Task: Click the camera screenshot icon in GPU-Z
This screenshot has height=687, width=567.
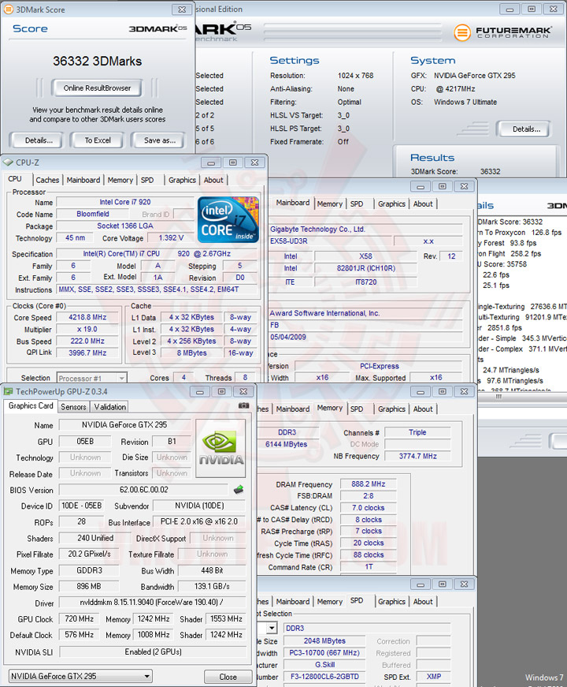Action: [x=243, y=406]
